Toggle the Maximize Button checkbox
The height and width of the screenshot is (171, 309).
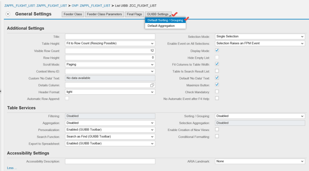(217, 85)
